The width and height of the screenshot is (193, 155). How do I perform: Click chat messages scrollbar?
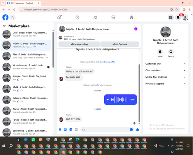pos(139,93)
